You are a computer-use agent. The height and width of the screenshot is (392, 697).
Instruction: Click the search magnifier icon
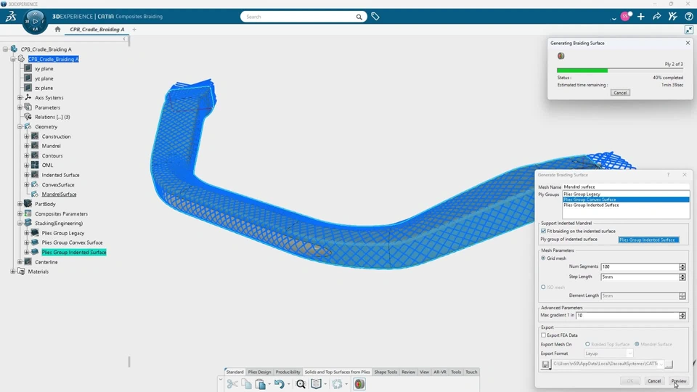359,17
